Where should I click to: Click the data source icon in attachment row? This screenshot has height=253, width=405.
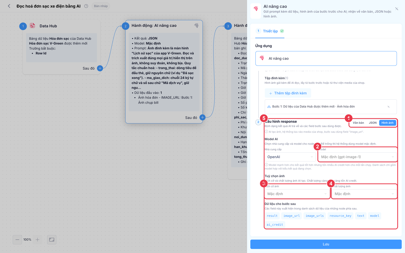point(269,107)
